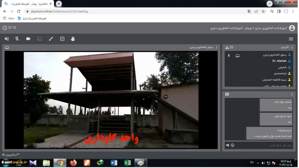Open the media play file icon
The image size is (299, 168).
(62, 39)
